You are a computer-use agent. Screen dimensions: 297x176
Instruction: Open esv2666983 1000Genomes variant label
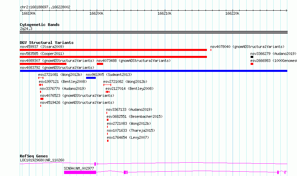click(x=274, y=61)
